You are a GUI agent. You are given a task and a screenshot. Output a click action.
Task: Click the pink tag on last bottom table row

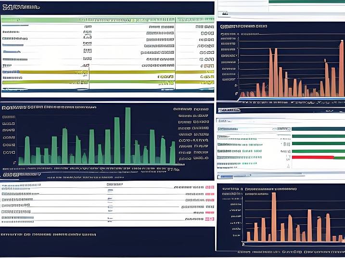click(209, 219)
